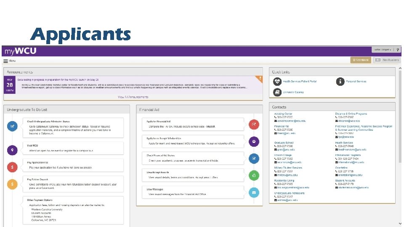
Task: Open the Beta-testing in progress announcement title
Action: (x=58, y=80)
